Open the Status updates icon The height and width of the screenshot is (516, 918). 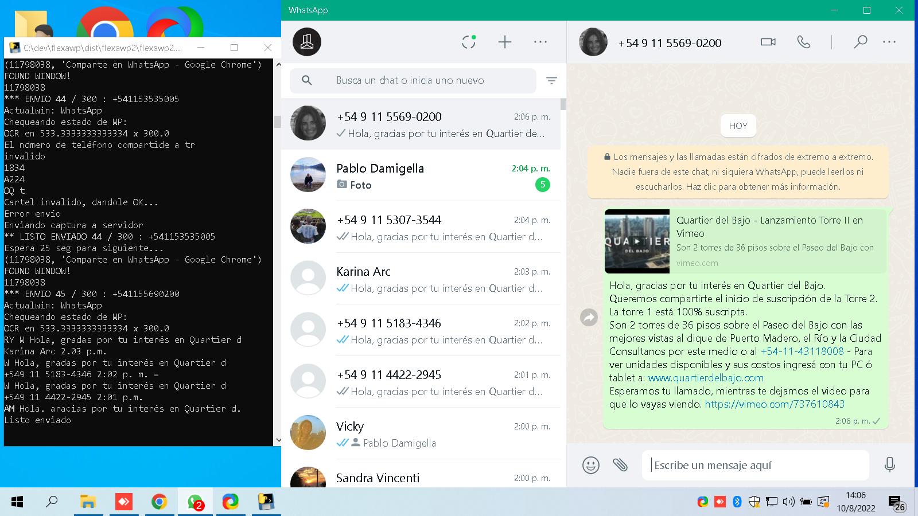click(x=469, y=42)
